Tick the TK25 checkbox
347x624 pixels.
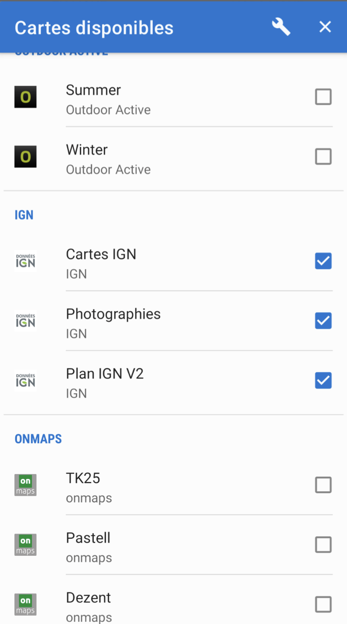[323, 485]
